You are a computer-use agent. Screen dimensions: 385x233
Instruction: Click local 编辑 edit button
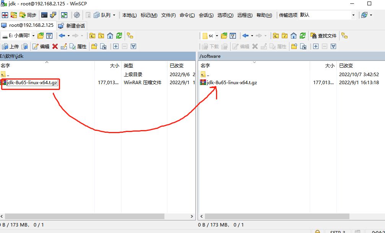pyautogui.click(x=41, y=46)
